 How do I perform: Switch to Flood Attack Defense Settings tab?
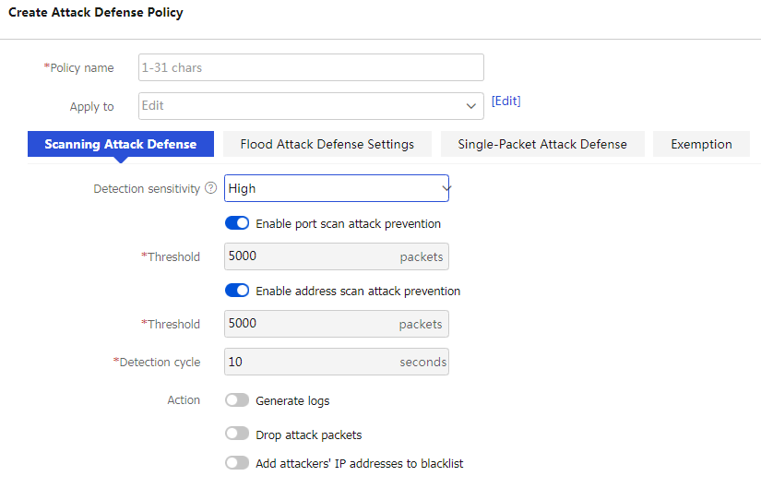(327, 144)
